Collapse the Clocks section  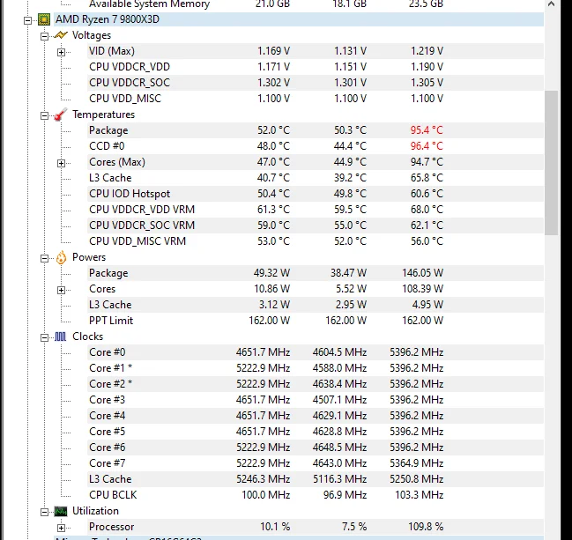pos(44,337)
